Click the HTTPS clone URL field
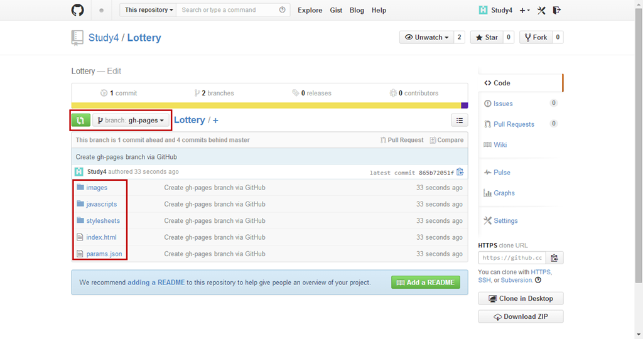The image size is (643, 339). tap(512, 258)
